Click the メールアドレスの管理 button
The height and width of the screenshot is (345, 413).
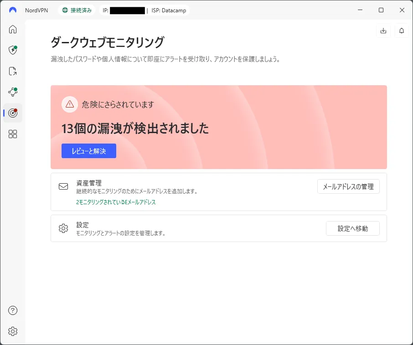[348, 186]
